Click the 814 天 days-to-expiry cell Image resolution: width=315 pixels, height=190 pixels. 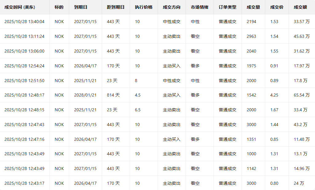click(x=113, y=95)
